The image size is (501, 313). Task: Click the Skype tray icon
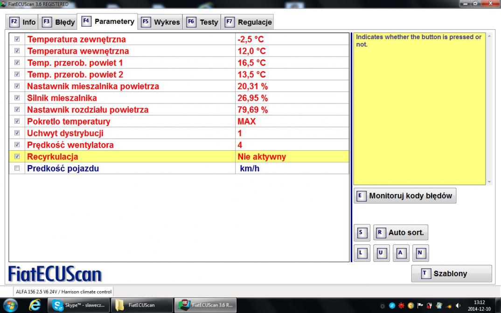click(392, 306)
